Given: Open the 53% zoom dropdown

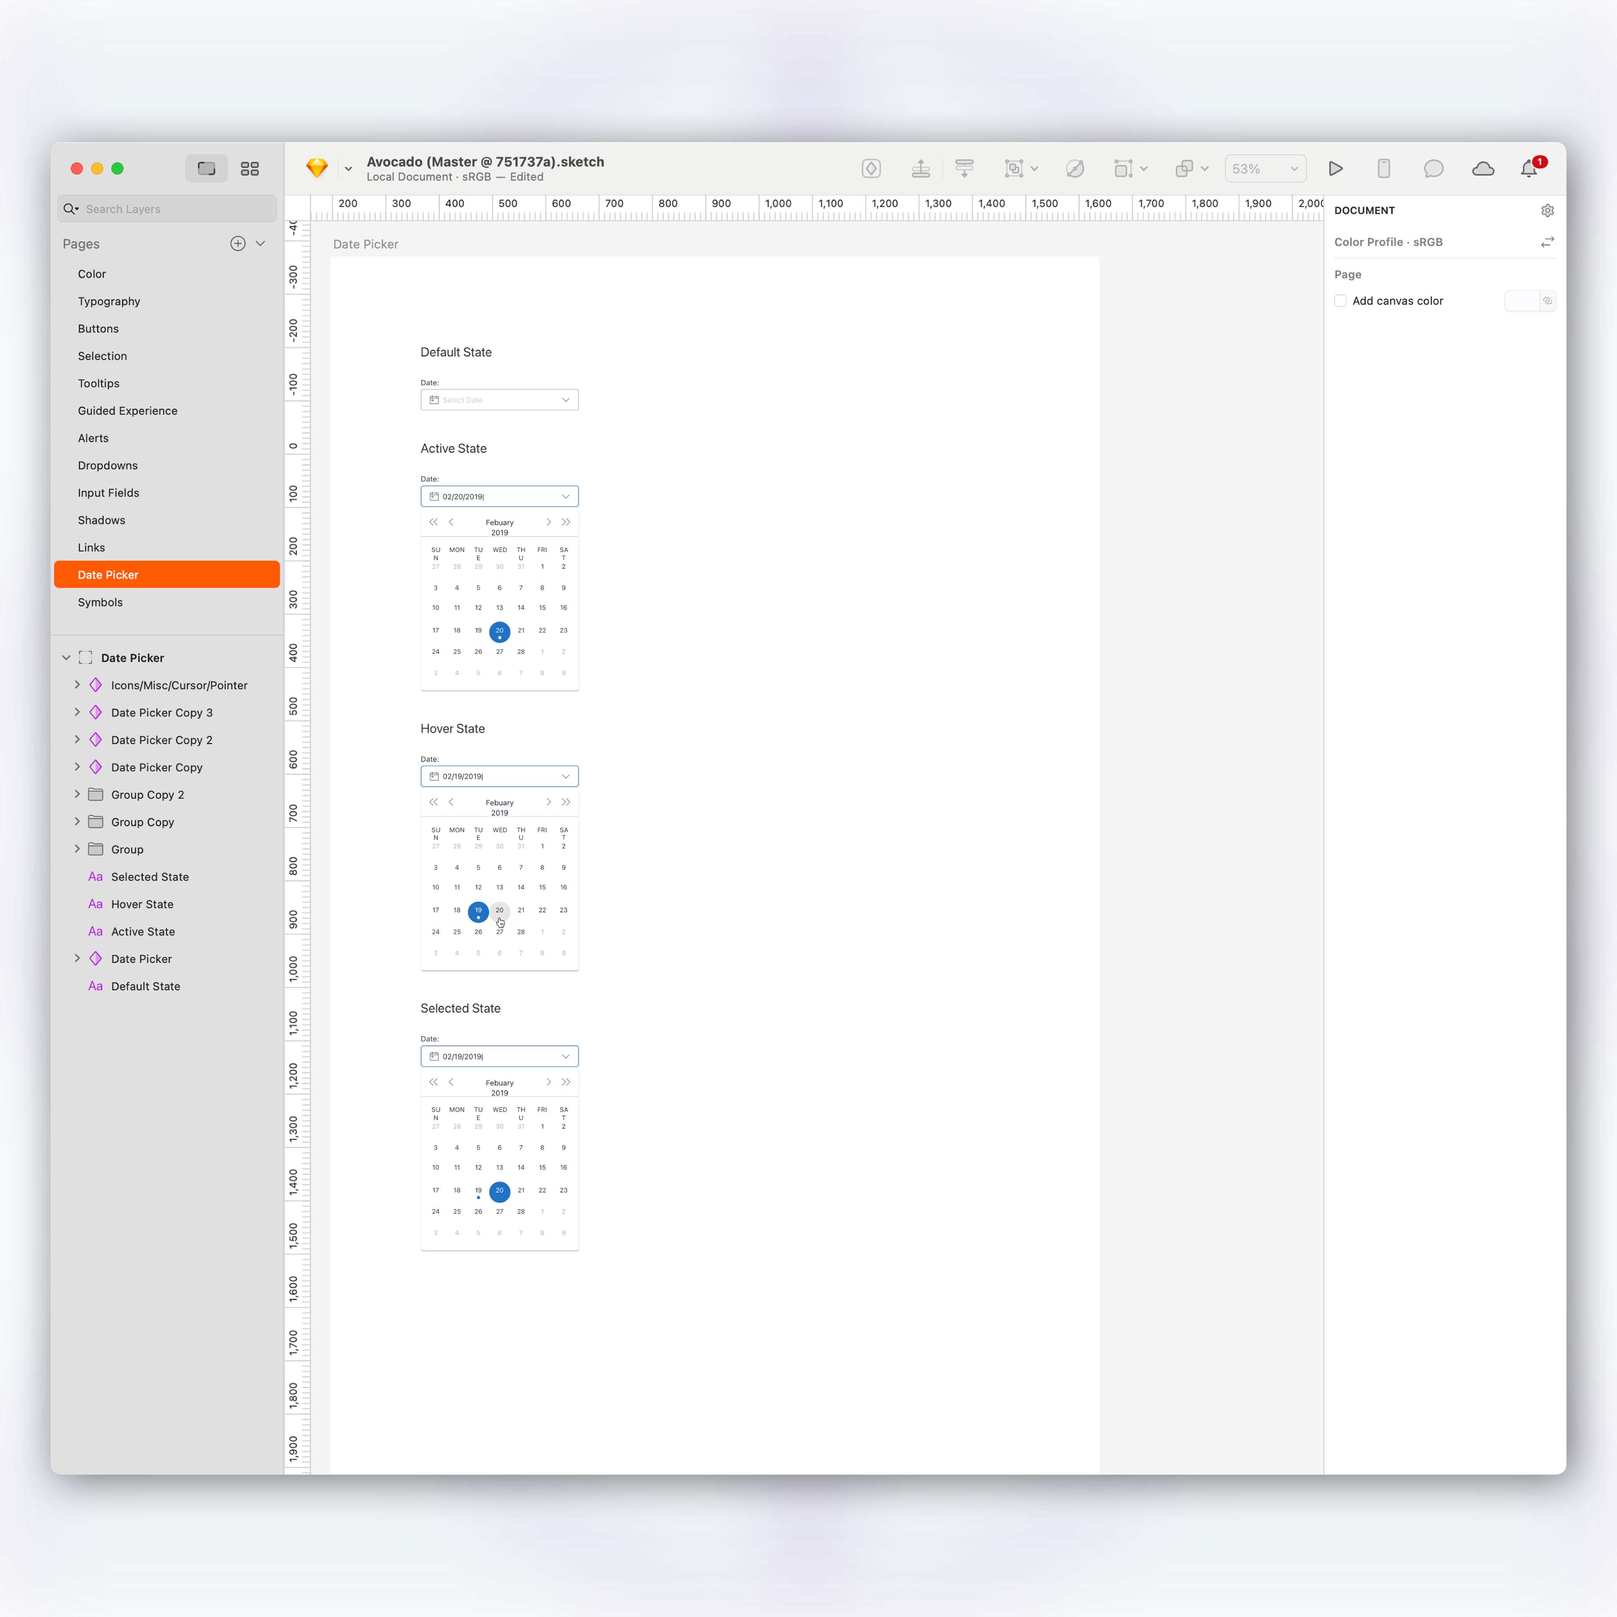Looking at the screenshot, I should (x=1265, y=168).
